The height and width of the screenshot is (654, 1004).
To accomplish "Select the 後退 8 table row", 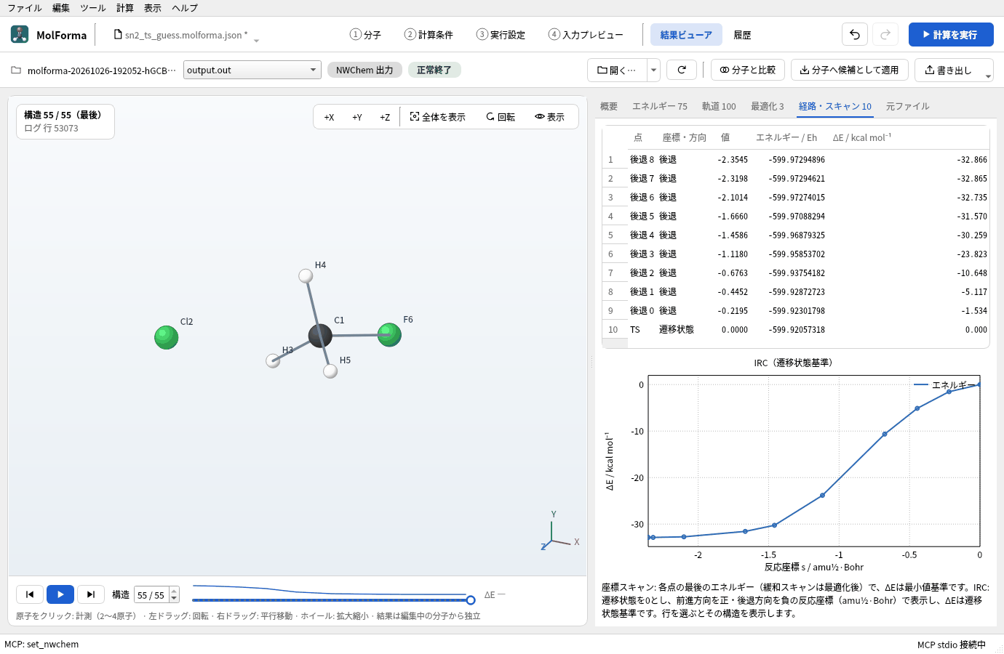I will pyautogui.click(x=796, y=159).
